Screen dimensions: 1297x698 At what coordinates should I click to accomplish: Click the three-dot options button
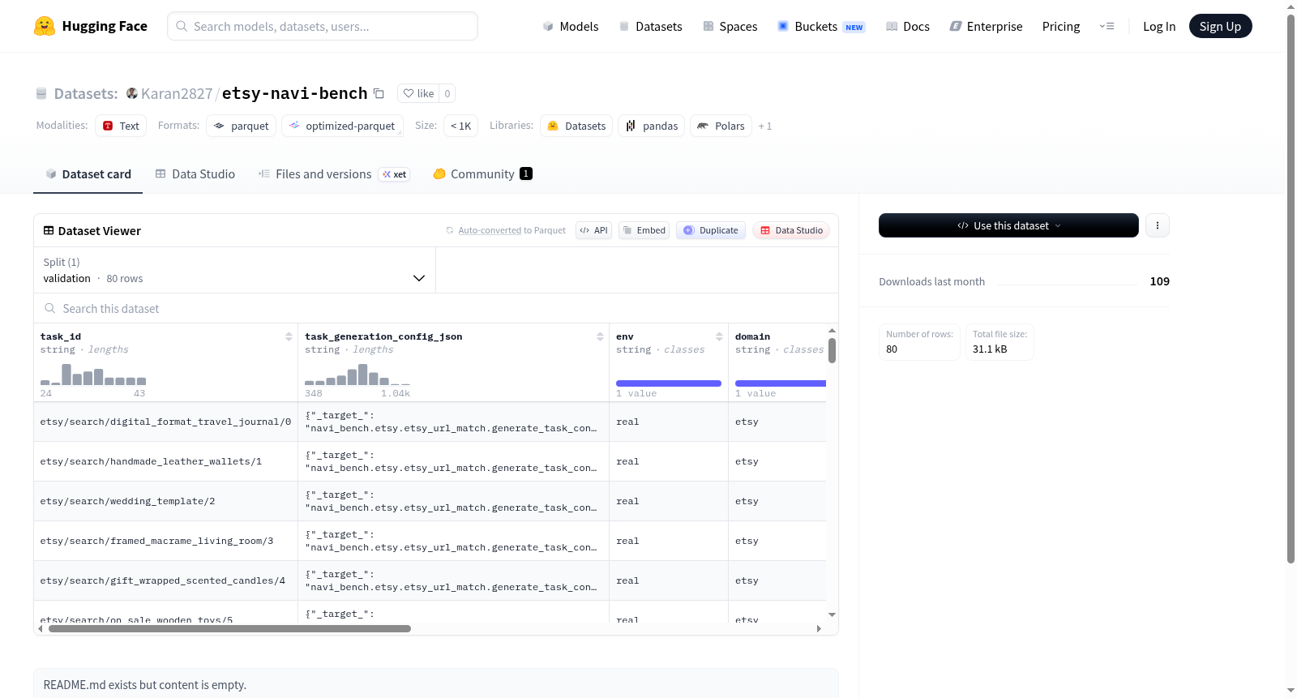click(1158, 225)
